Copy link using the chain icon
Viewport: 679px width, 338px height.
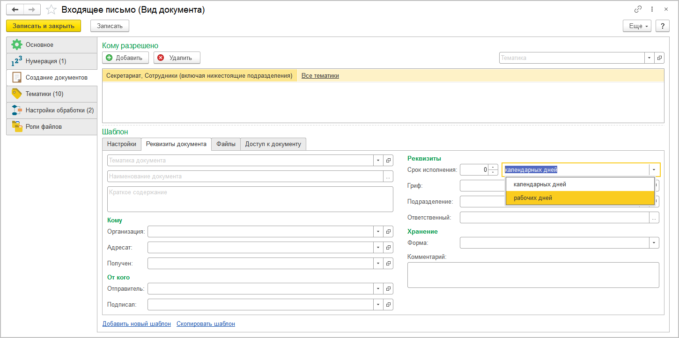pos(638,9)
